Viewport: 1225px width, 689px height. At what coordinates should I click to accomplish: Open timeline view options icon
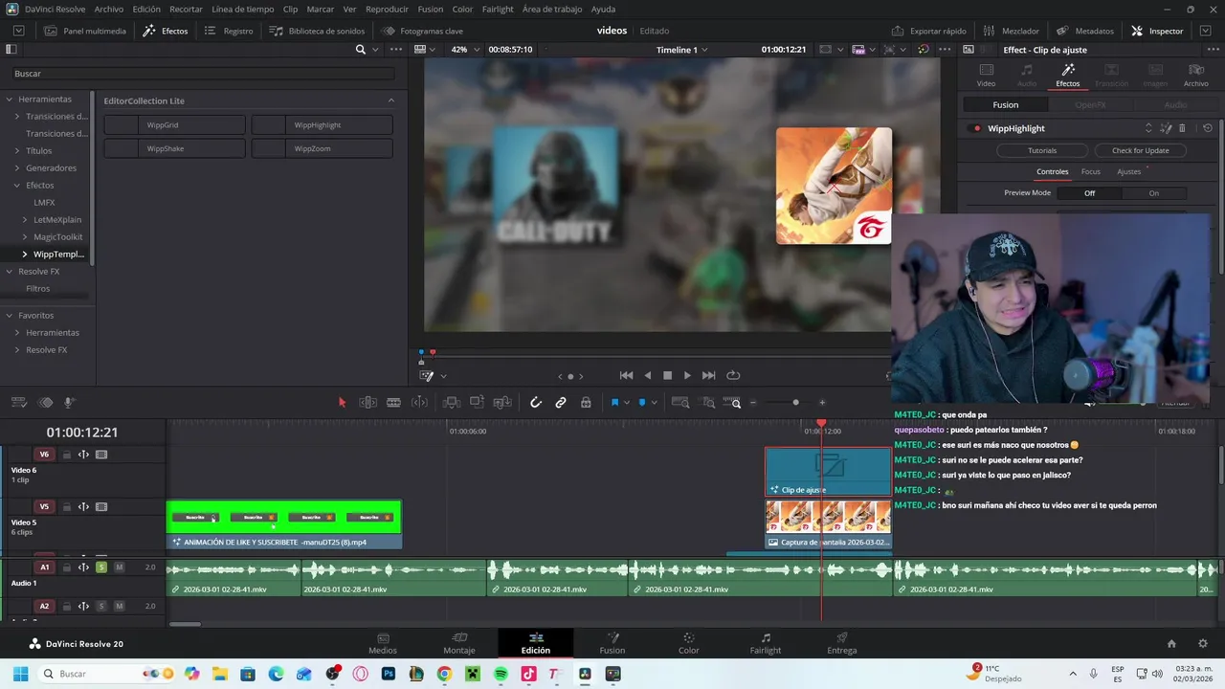[19, 403]
